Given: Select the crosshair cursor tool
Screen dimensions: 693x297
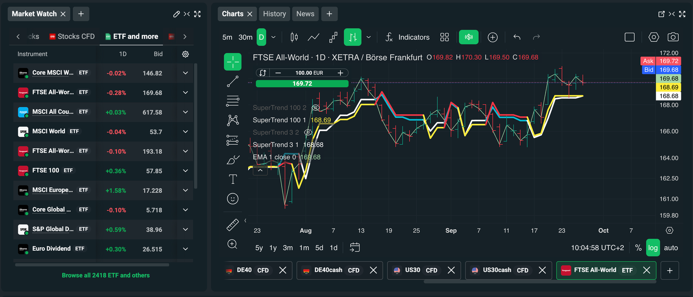Looking at the screenshot, I should coord(233,62).
